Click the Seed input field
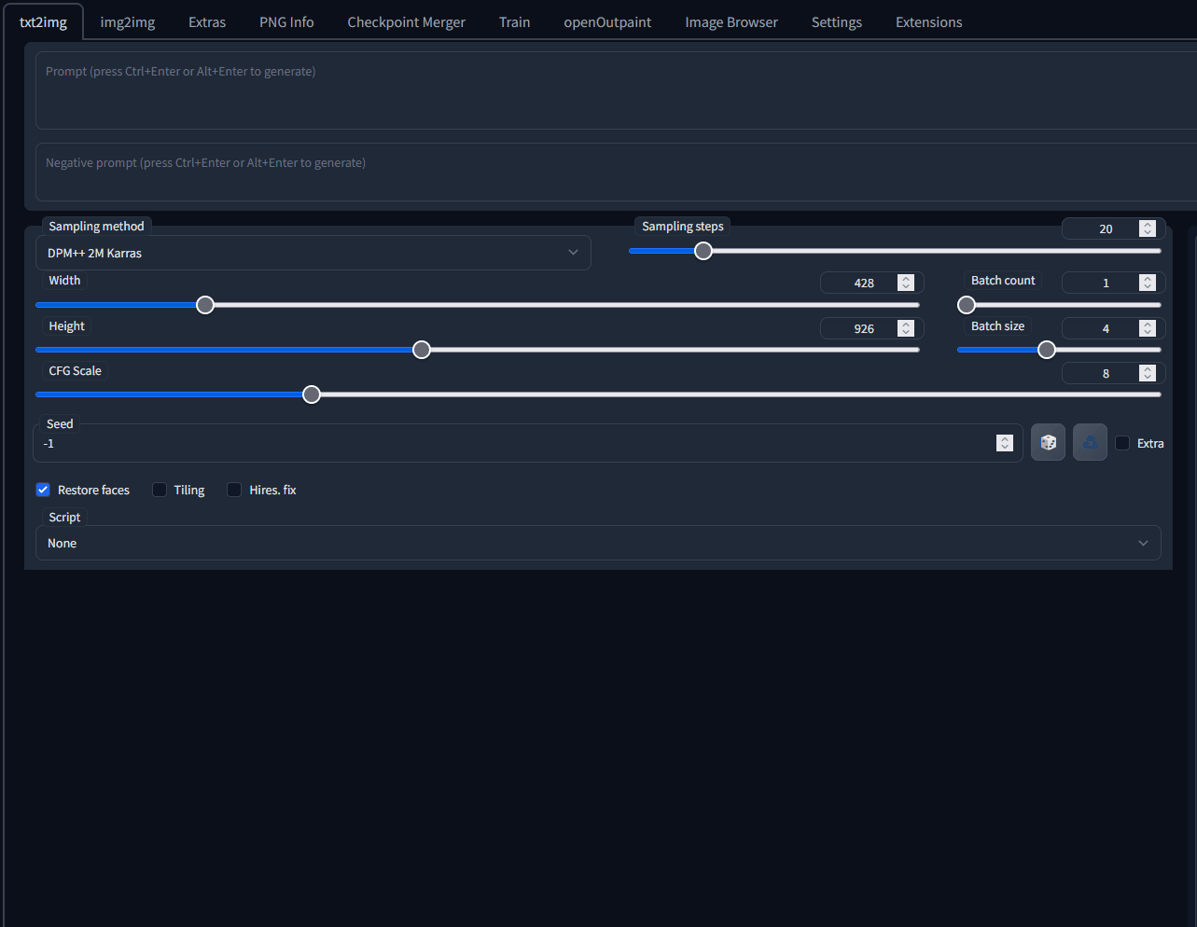Screen dimensions: 1197x927 (x=528, y=443)
